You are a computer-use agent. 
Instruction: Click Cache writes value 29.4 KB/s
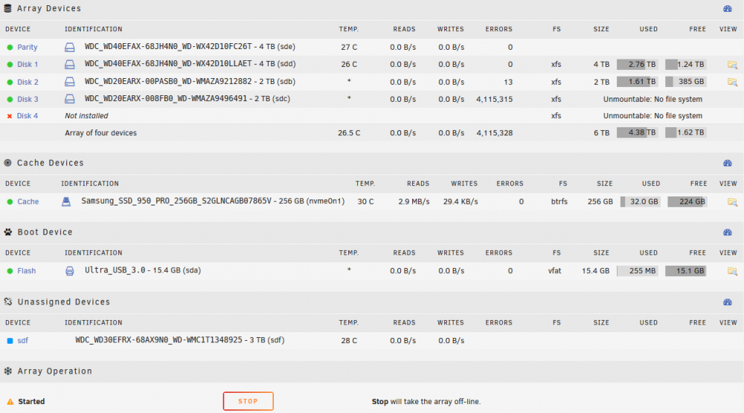tap(461, 202)
